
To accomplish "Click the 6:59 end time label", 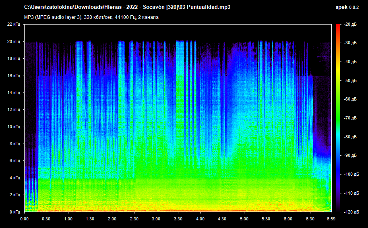I will click(331, 219).
